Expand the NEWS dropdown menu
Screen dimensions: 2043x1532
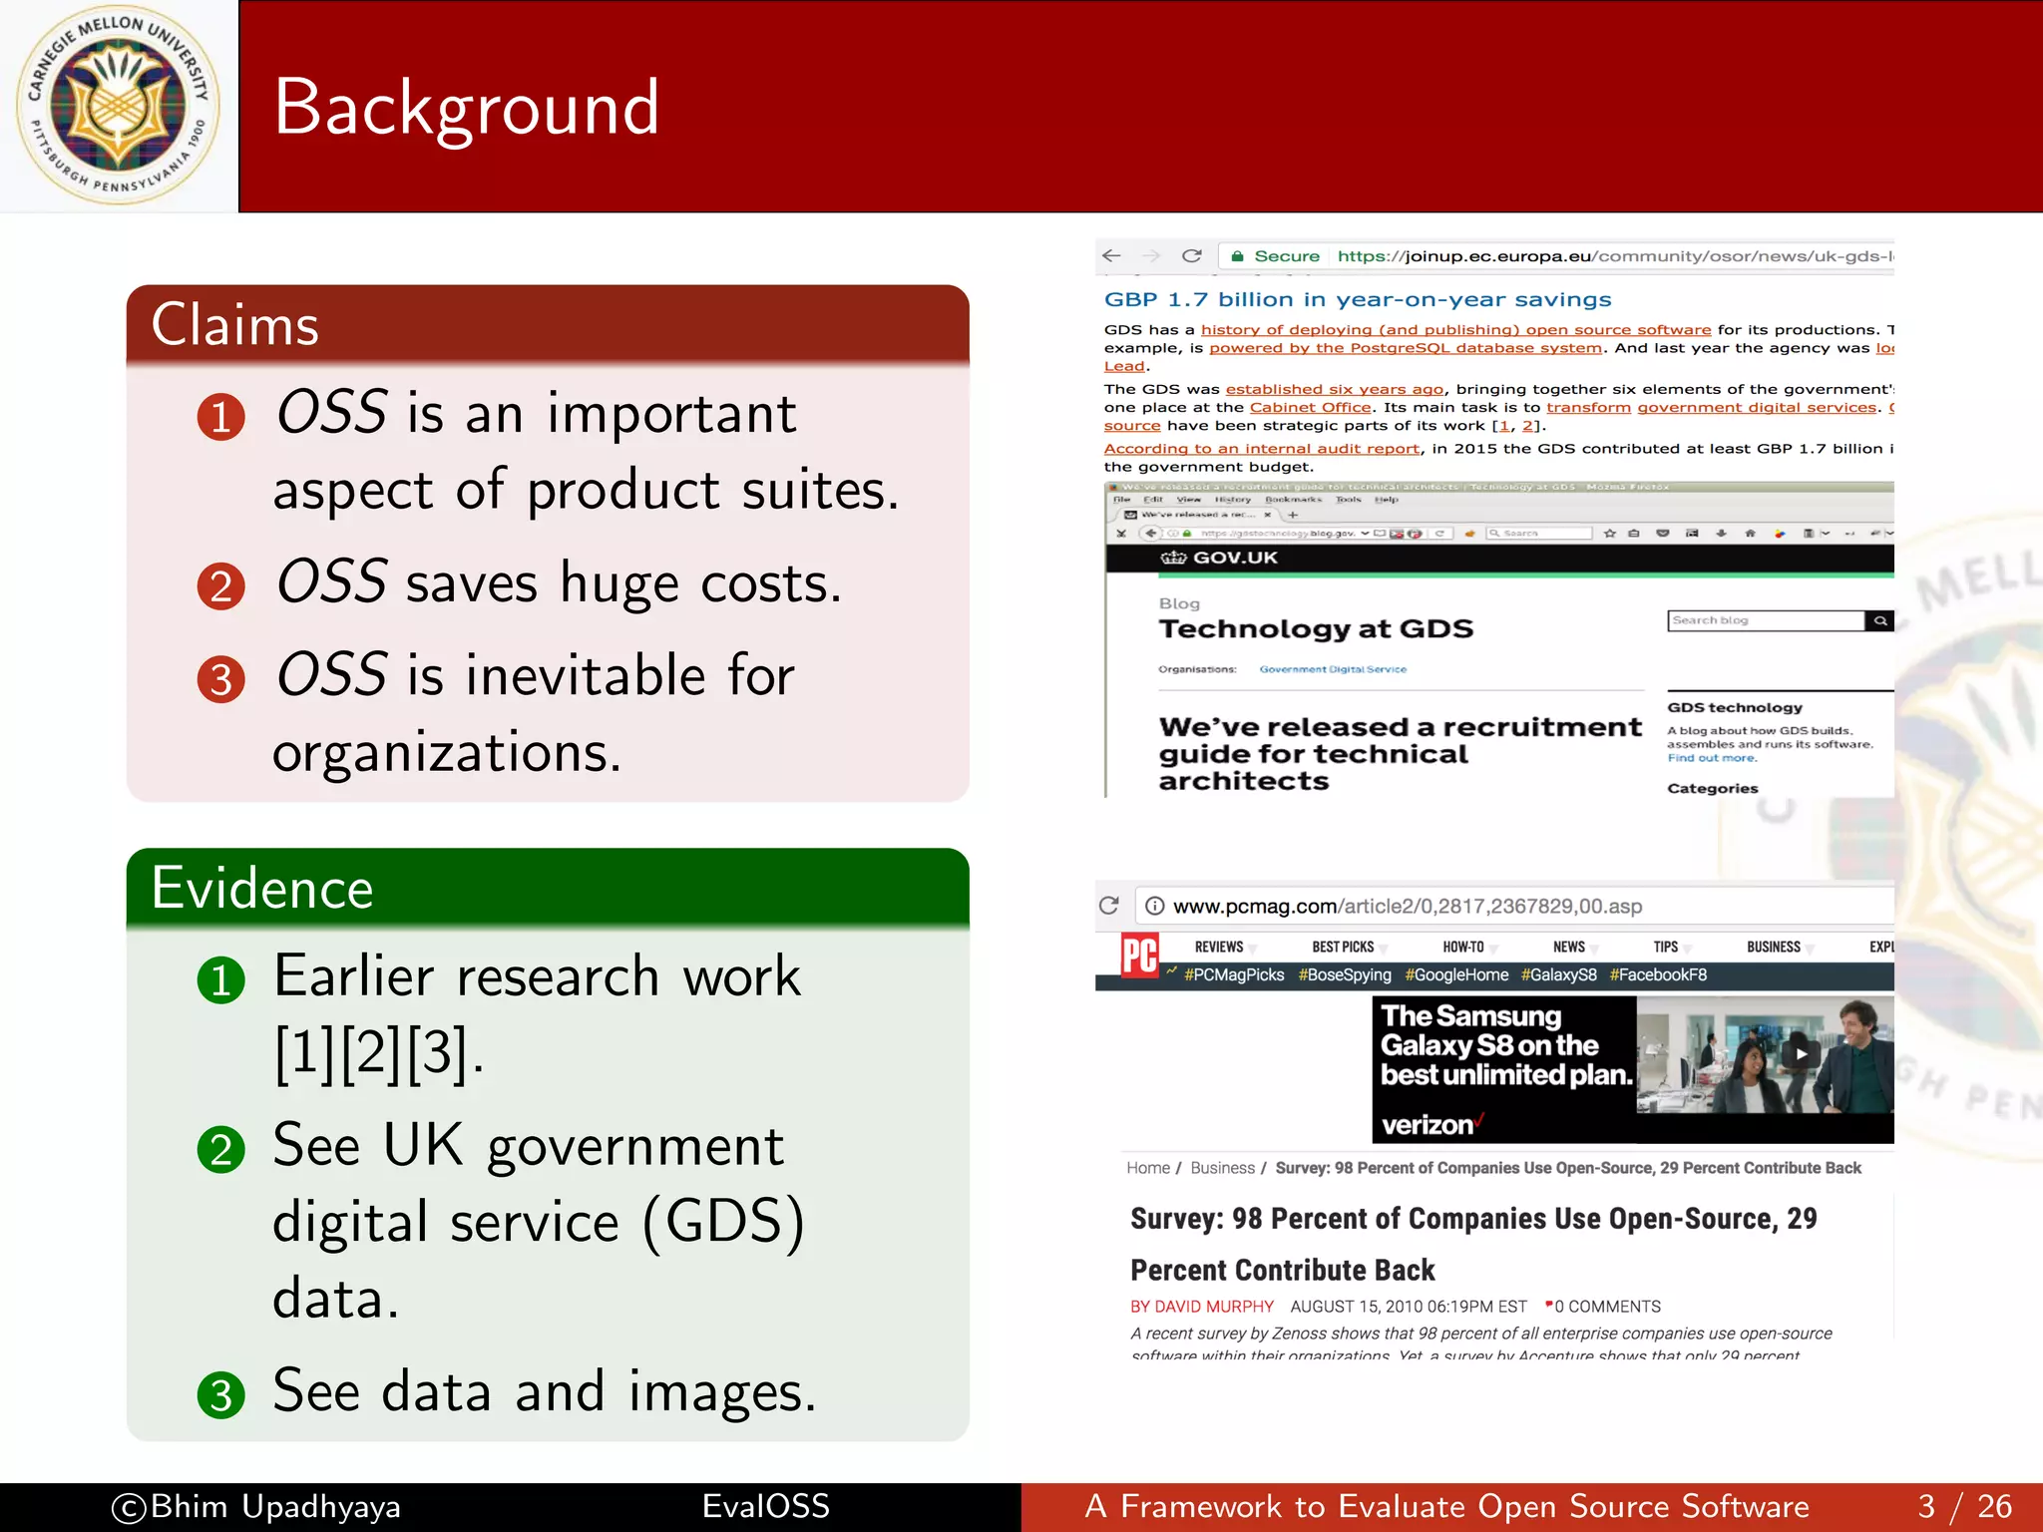1575,948
